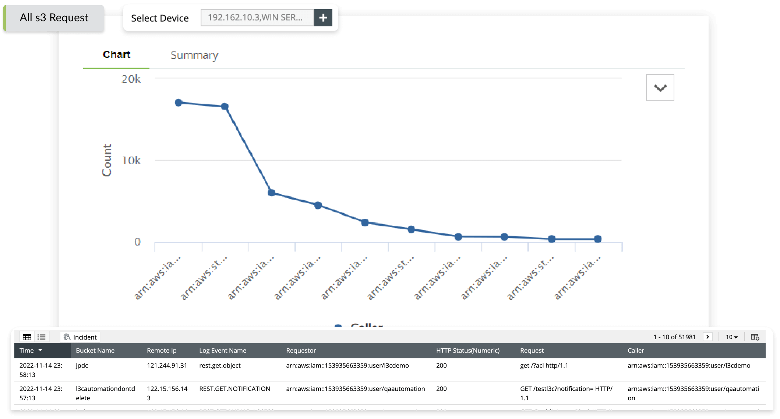Open the page size 10 dropdown
Screen dimensions: 780x419
click(732, 337)
